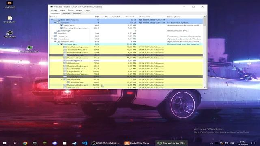The height and width of the screenshot is (146, 260).
Task: Click NT AUTHORITY\SYSTEM in System row
Action: (152, 23)
